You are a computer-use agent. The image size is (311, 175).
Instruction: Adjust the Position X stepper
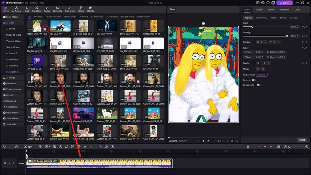pos(266,42)
